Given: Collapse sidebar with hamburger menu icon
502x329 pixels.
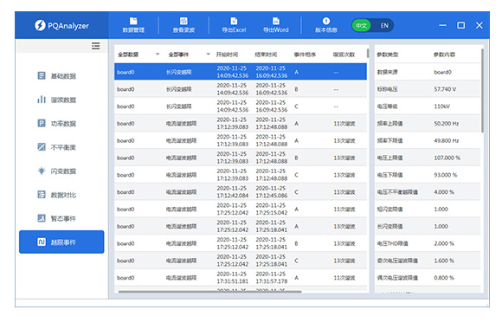Looking at the screenshot, I should 95,46.
